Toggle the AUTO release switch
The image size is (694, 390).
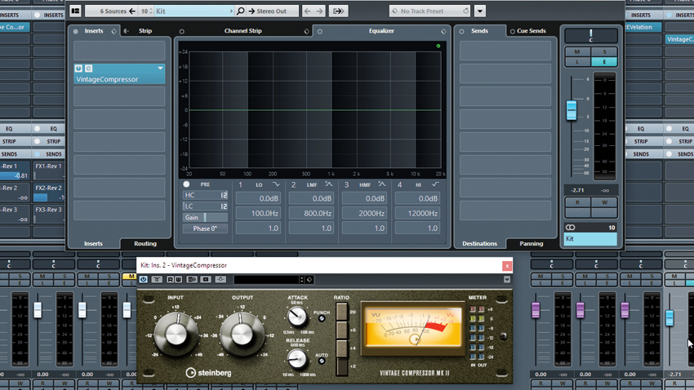pyautogui.click(x=322, y=361)
